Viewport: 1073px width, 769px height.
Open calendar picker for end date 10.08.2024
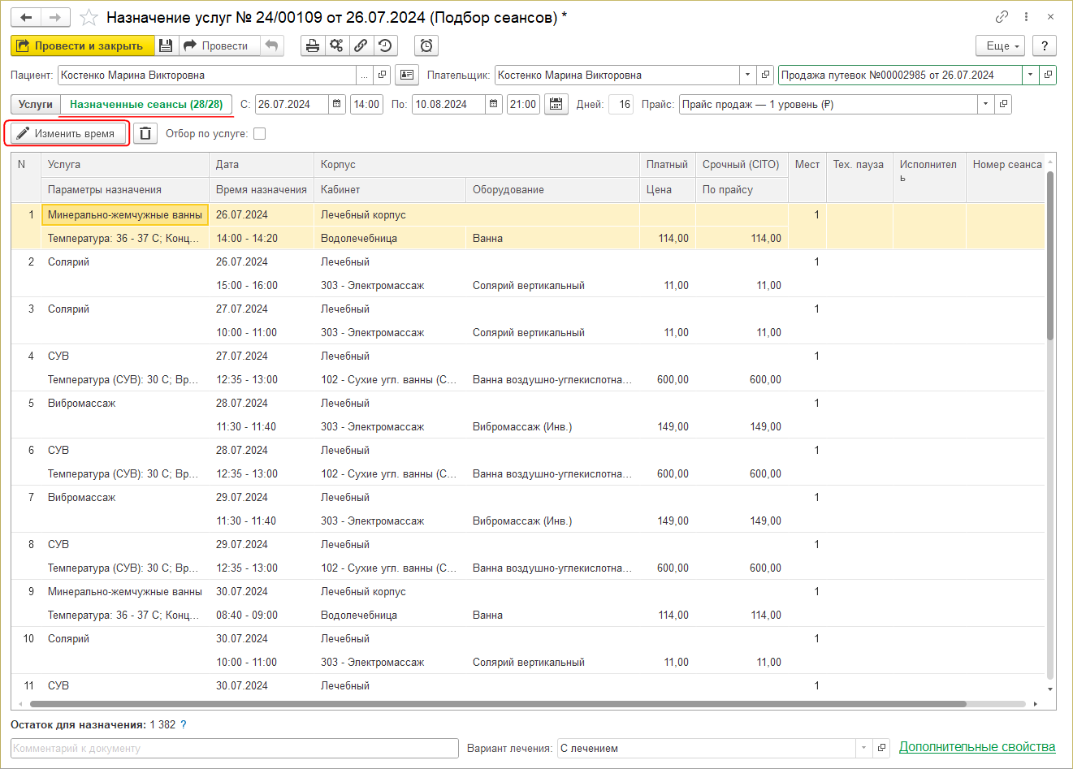pyautogui.click(x=494, y=104)
